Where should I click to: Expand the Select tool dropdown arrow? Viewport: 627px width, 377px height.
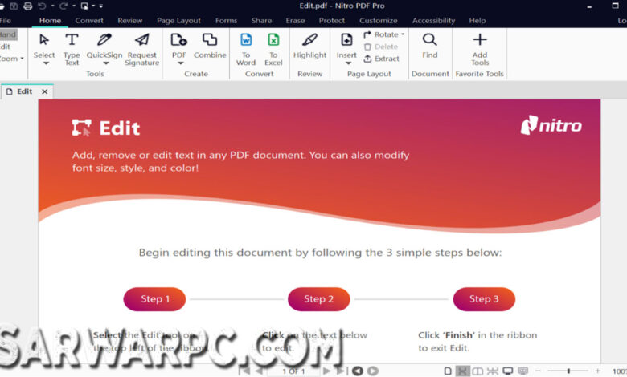pyautogui.click(x=46, y=63)
